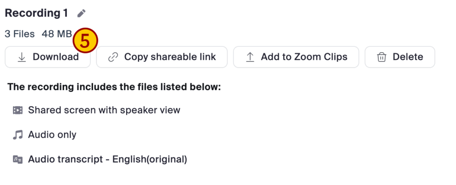Click the trash can icon

click(381, 57)
